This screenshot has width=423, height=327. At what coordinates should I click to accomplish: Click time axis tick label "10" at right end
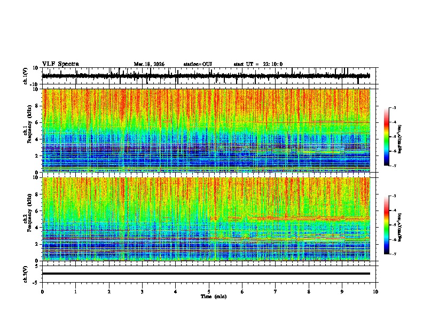(375, 292)
